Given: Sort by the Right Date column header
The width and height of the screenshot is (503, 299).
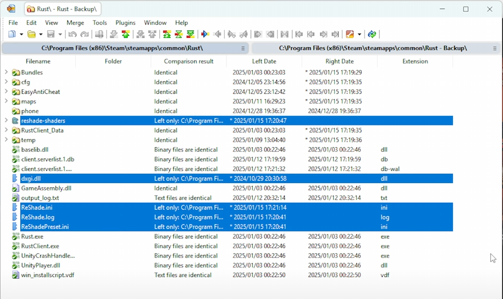Looking at the screenshot, I should [339, 61].
